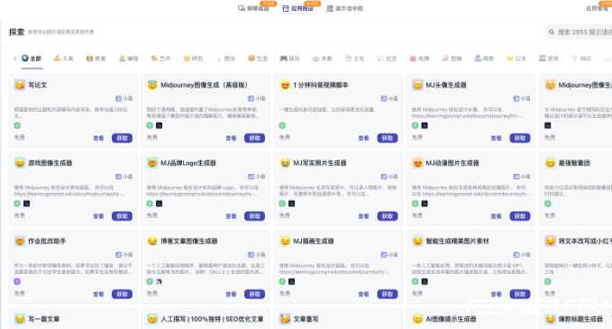Open the 应用商店 tab at the top
This screenshot has width=612, height=329.
click(297, 8)
